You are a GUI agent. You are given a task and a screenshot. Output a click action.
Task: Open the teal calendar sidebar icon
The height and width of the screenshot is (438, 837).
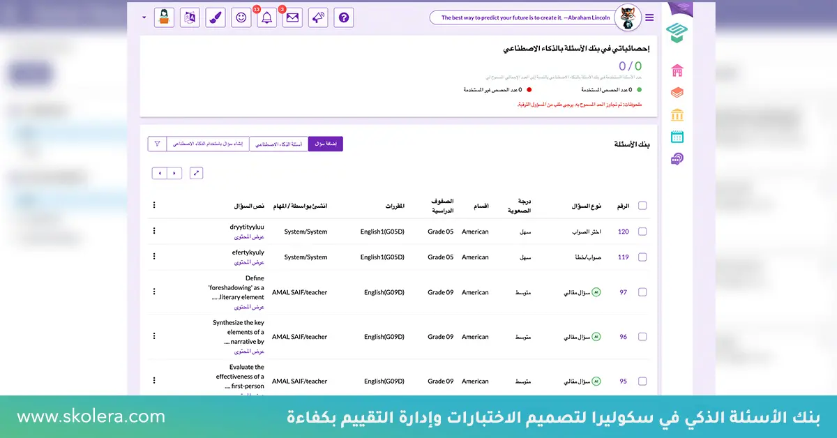677,137
